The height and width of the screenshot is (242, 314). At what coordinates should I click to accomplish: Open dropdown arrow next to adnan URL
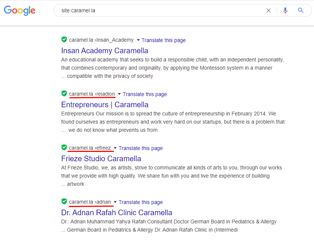(115, 202)
